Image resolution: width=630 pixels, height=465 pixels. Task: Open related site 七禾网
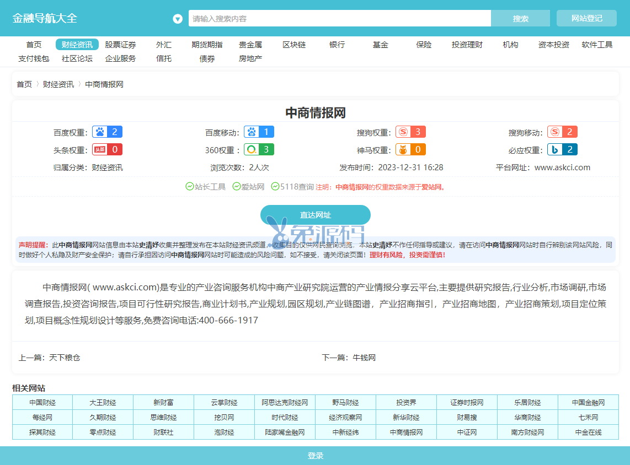point(588,417)
